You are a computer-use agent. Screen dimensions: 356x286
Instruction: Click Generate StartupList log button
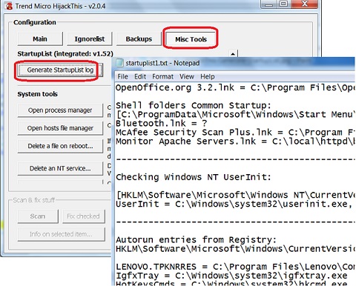[60, 70]
